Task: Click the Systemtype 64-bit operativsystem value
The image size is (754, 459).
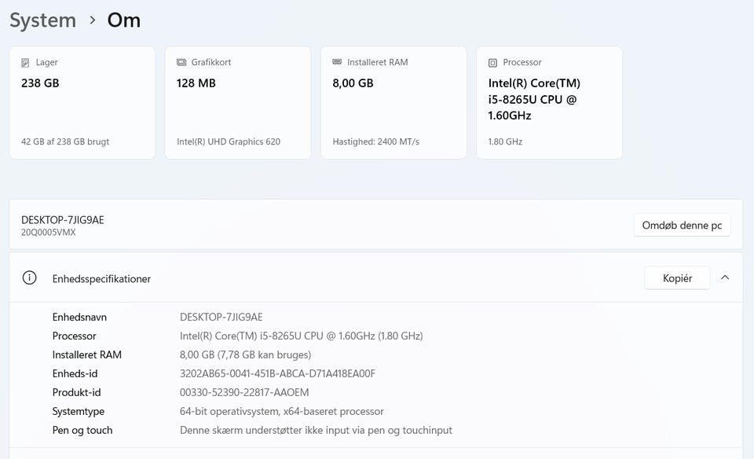Action: click(281, 412)
